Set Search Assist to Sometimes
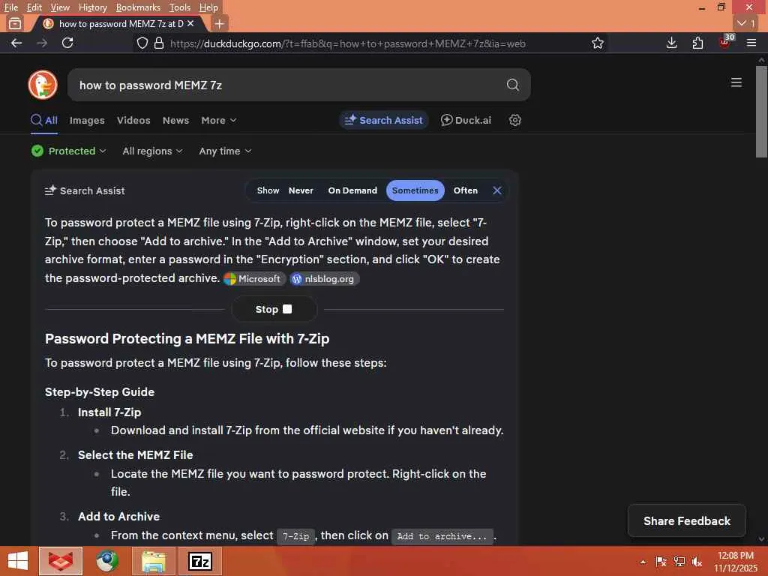 (415, 190)
